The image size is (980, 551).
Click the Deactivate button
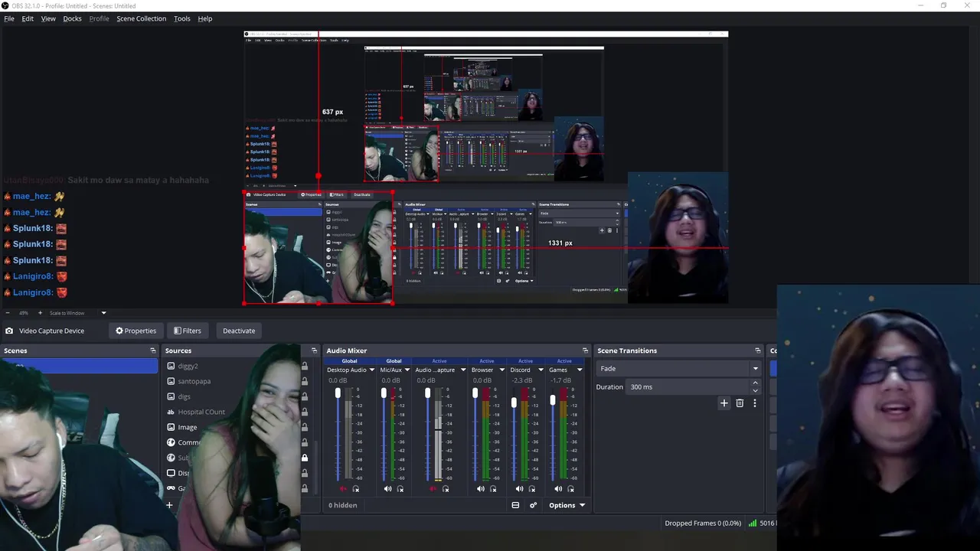[239, 331]
